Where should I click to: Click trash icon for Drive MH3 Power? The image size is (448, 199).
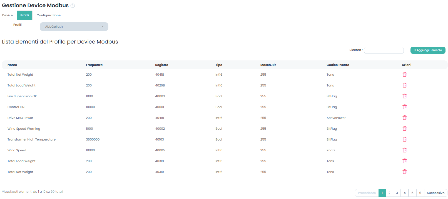point(404,118)
